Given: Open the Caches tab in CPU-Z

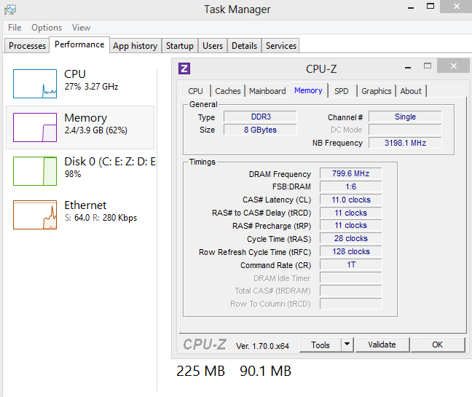Looking at the screenshot, I should click(228, 91).
